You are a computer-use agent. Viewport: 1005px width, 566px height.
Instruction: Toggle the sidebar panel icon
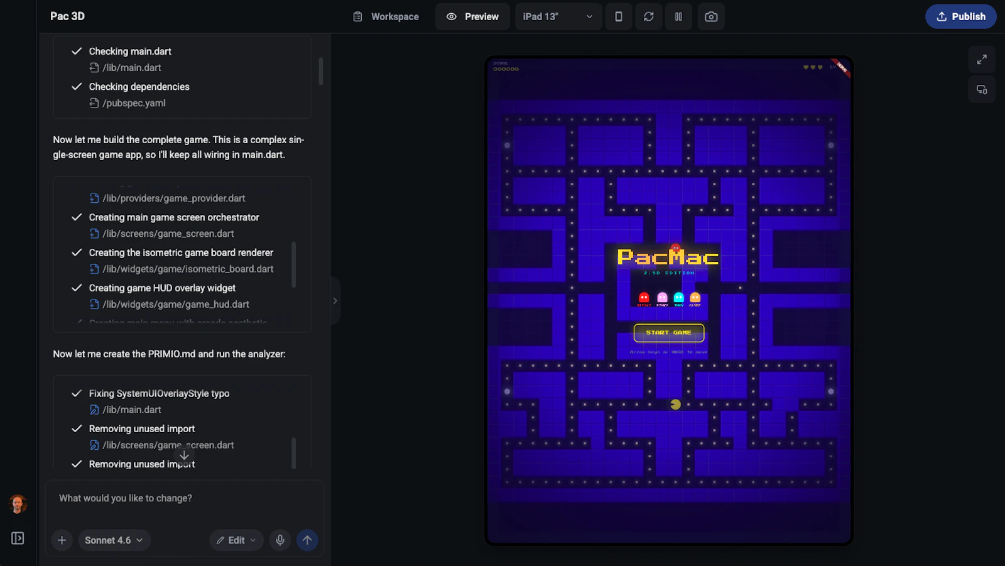click(18, 538)
